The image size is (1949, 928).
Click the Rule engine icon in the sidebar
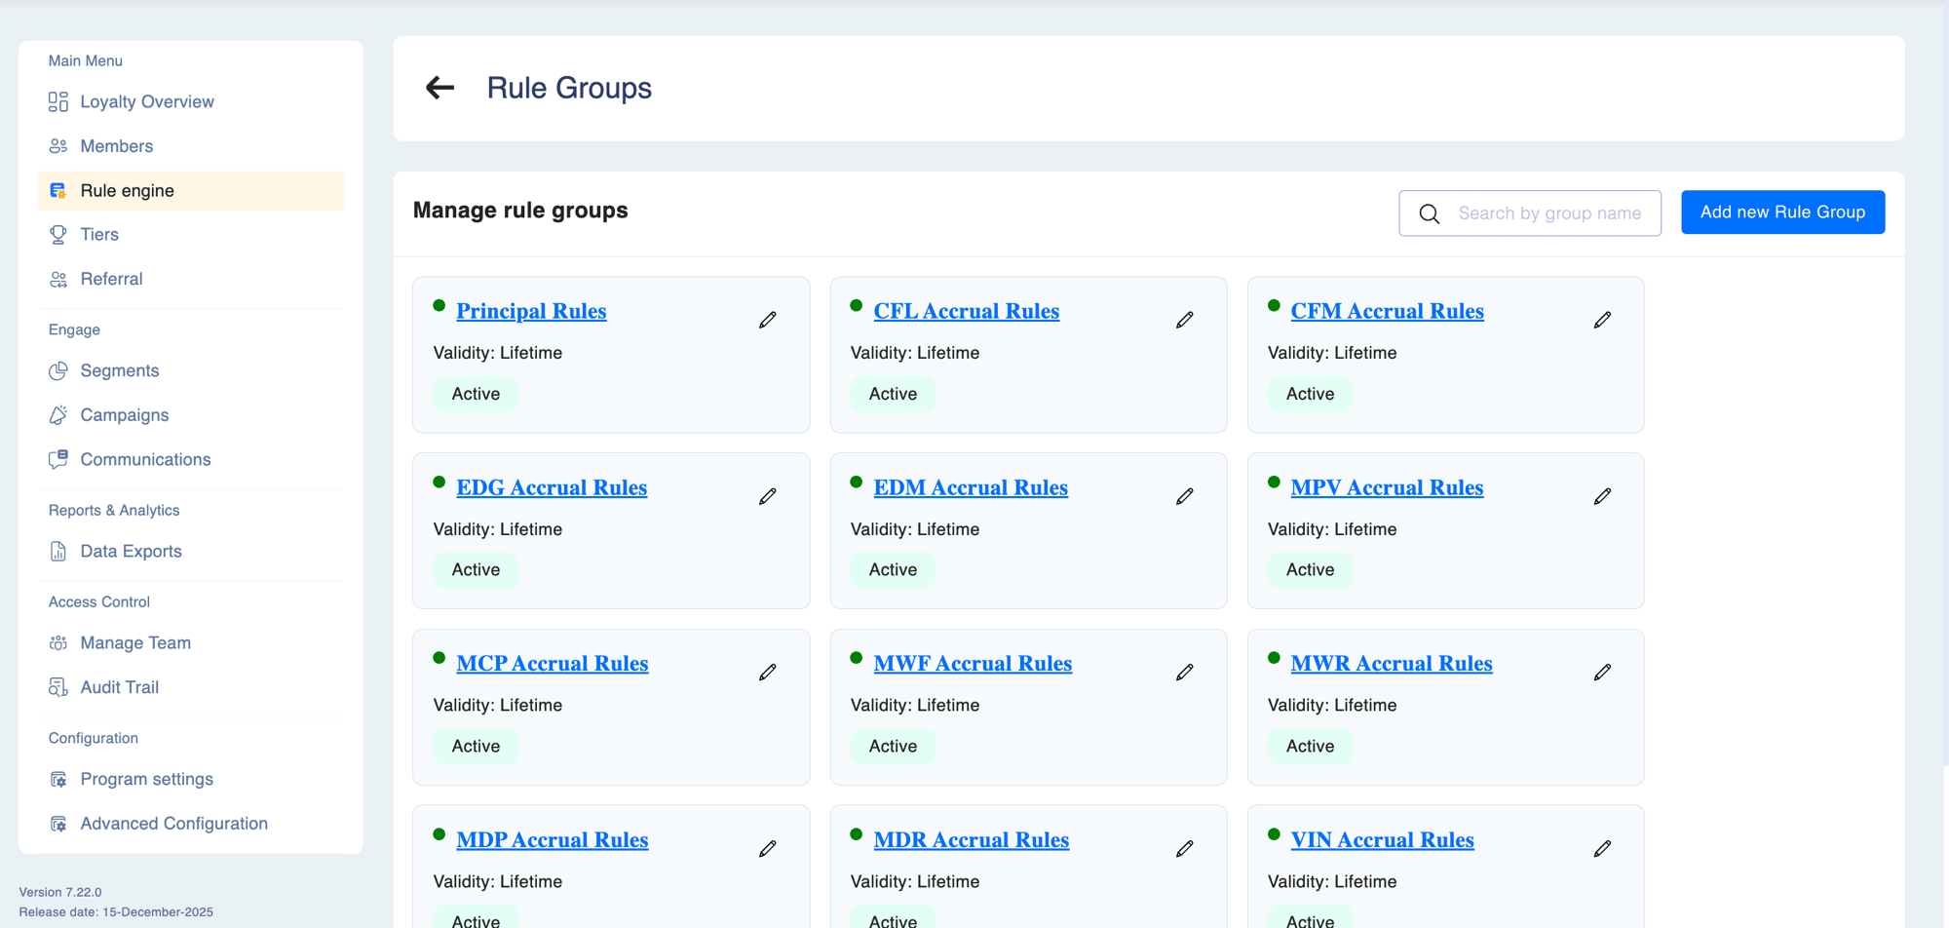point(58,190)
